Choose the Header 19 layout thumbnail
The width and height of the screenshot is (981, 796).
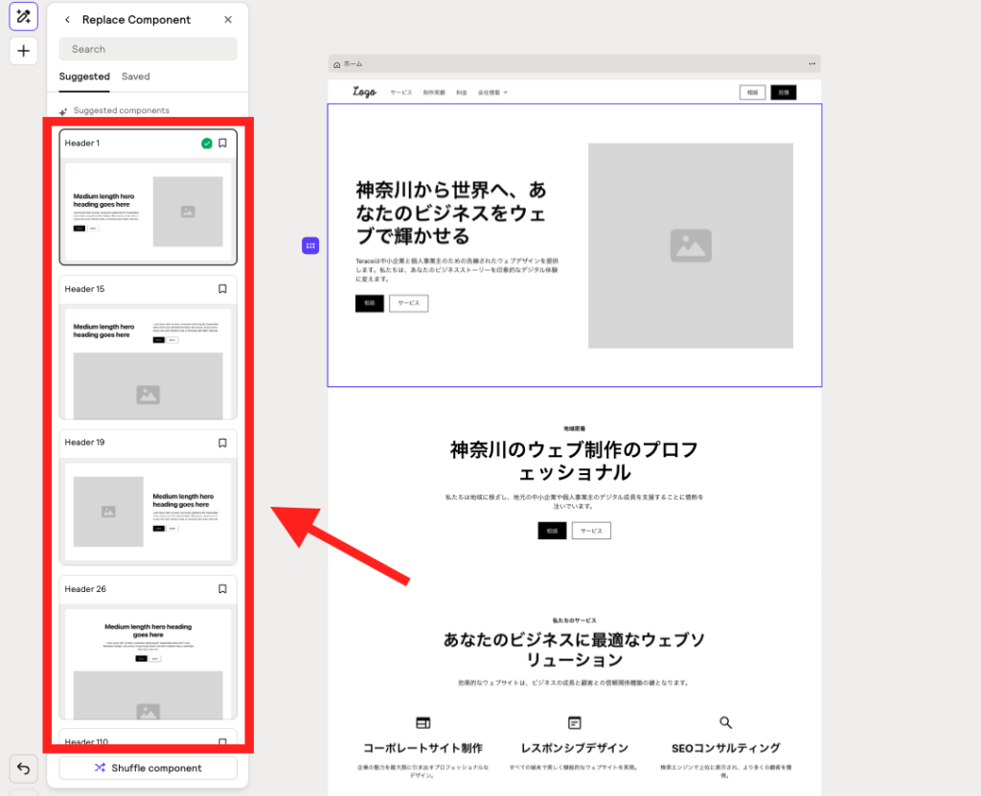148,512
